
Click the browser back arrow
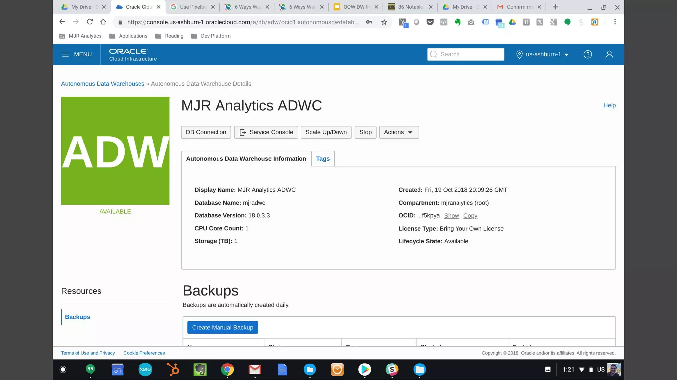(x=62, y=22)
